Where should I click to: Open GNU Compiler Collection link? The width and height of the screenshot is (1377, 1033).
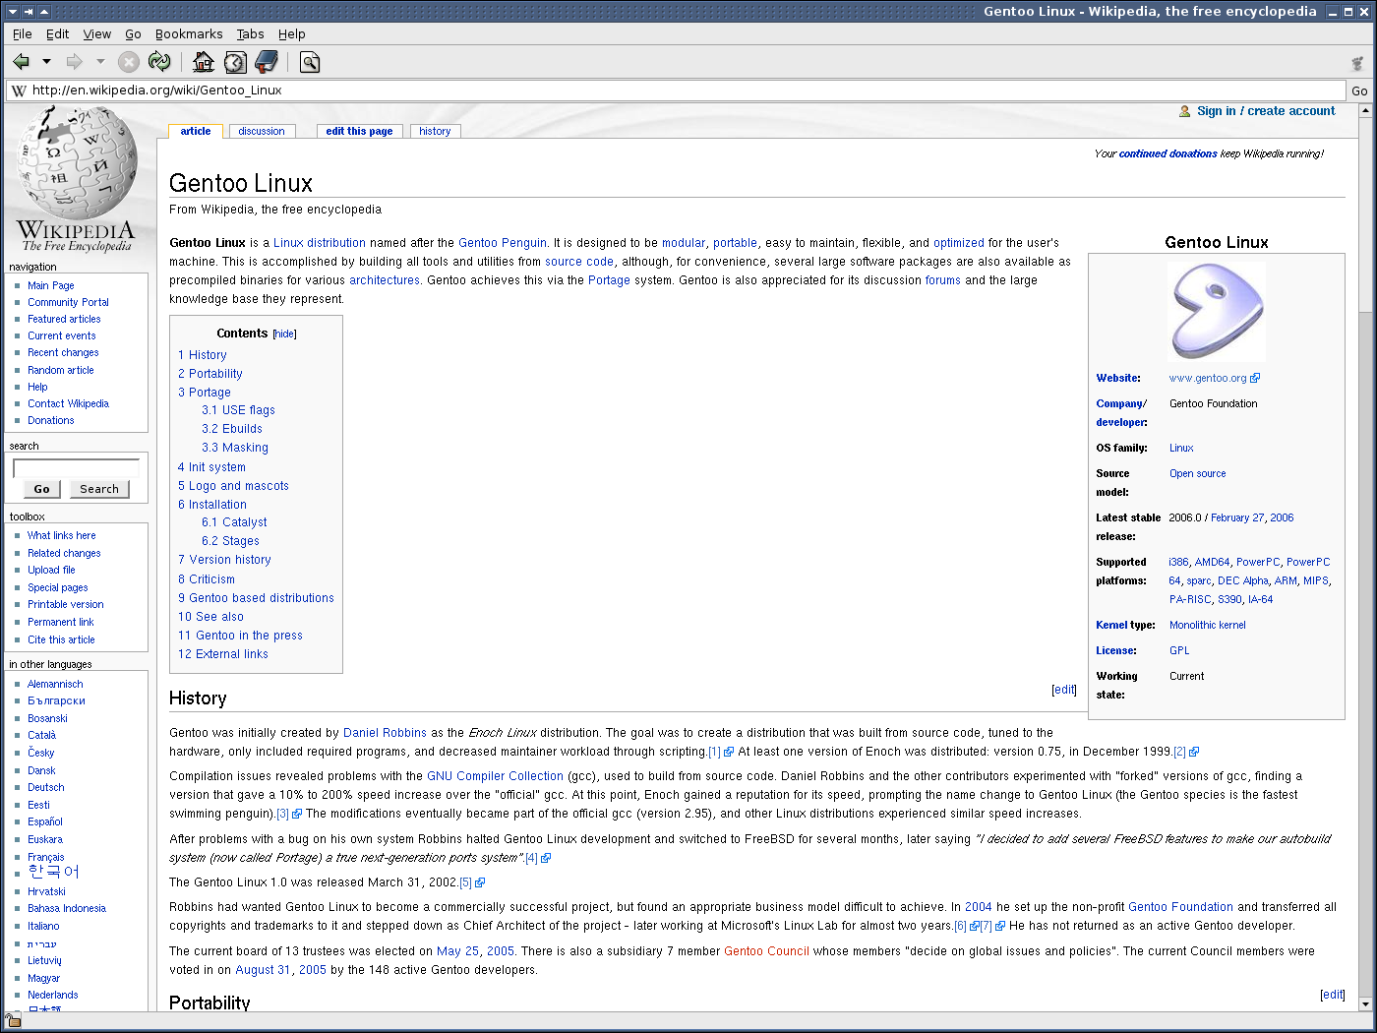495,776
